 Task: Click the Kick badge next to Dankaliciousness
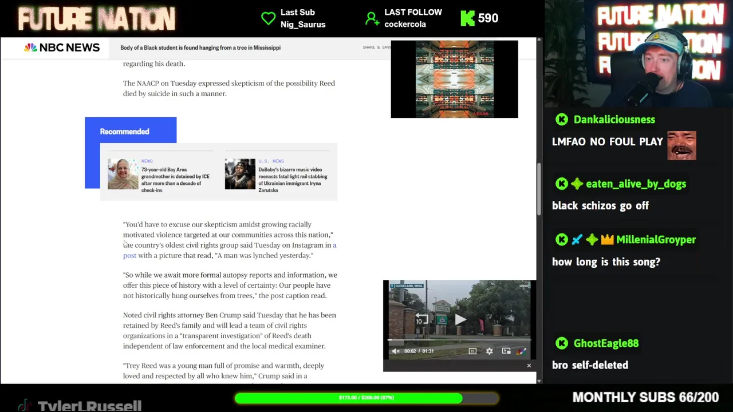[562, 120]
